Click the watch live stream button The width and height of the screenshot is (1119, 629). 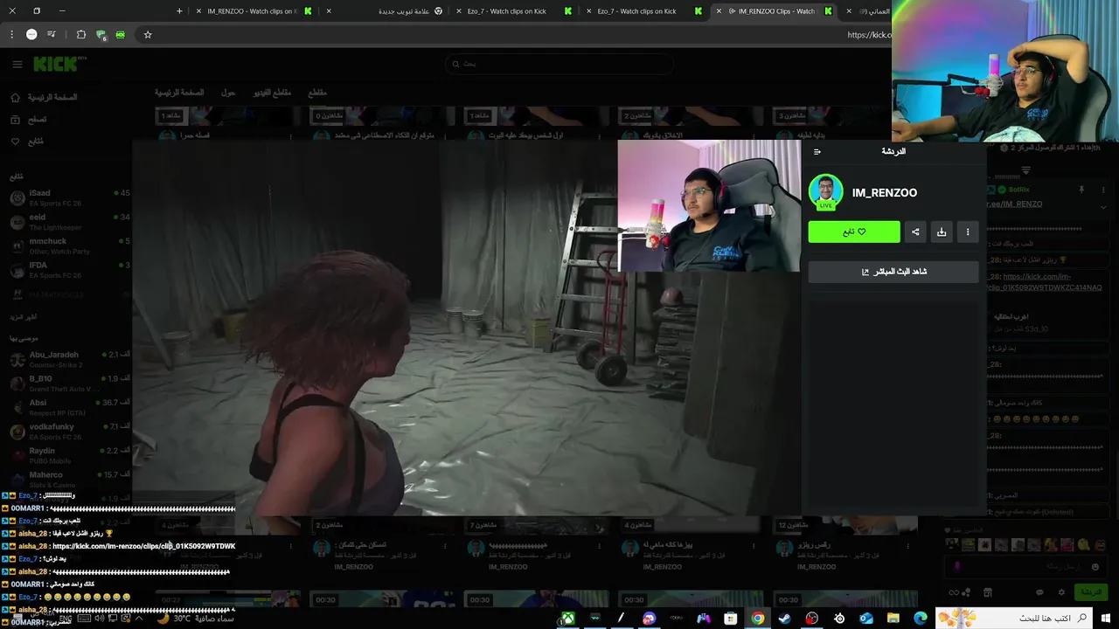(x=893, y=272)
